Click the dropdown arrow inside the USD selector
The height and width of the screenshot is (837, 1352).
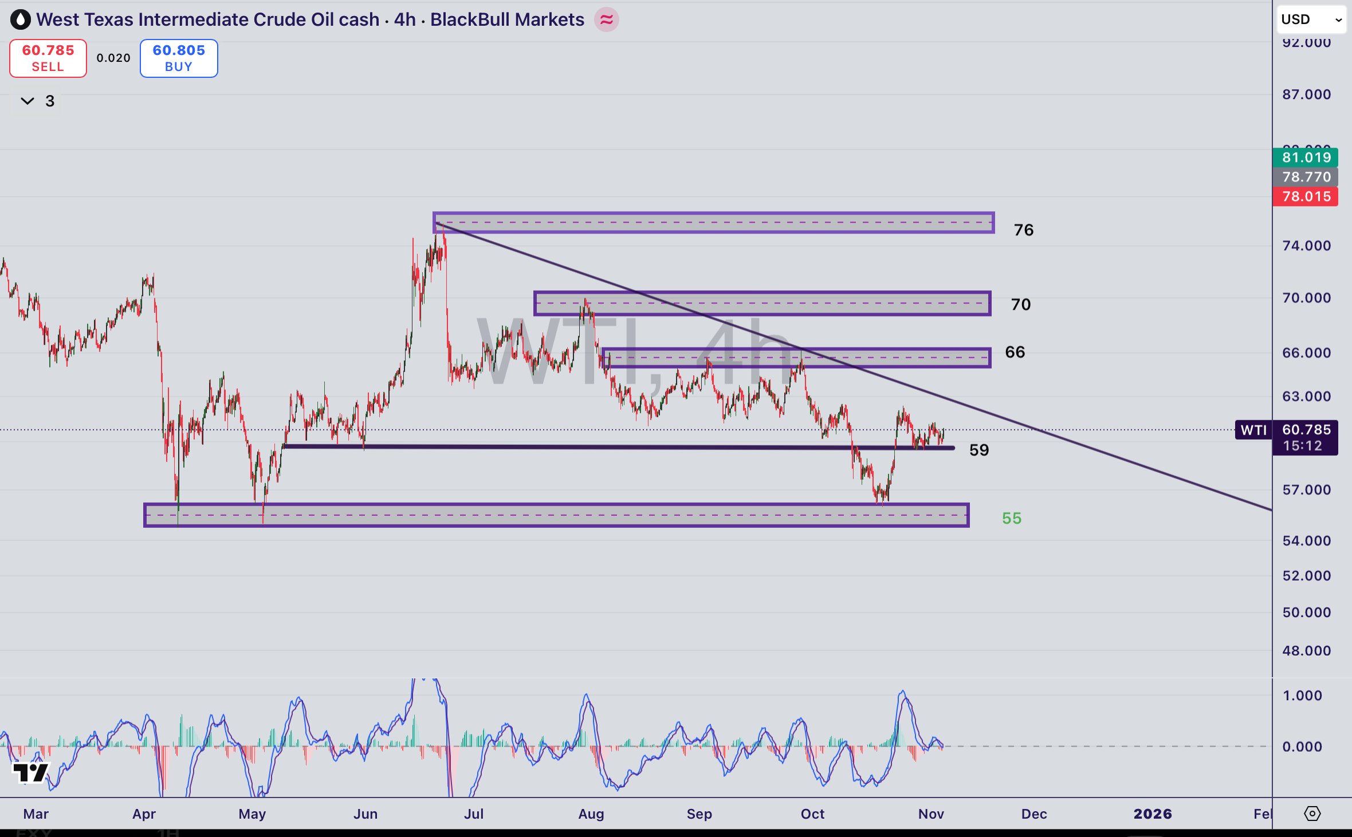[1340, 19]
